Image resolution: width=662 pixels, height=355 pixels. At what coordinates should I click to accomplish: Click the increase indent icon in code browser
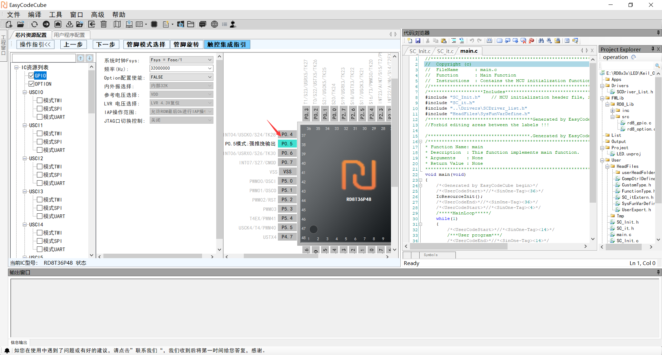tap(454, 41)
